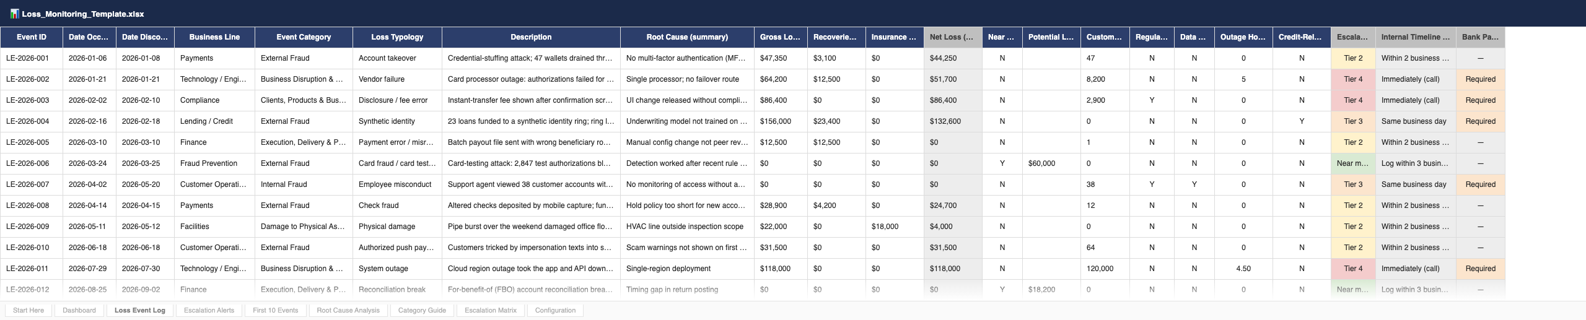This screenshot has width=1586, height=320.
Task: Click Tier 4 cell in row LE-2026-011
Action: [1353, 269]
